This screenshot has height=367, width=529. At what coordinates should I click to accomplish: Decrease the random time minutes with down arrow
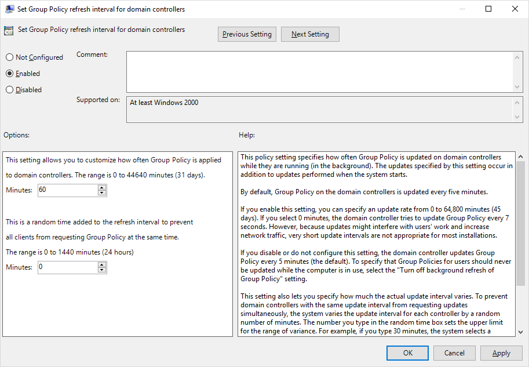pyautogui.click(x=102, y=270)
